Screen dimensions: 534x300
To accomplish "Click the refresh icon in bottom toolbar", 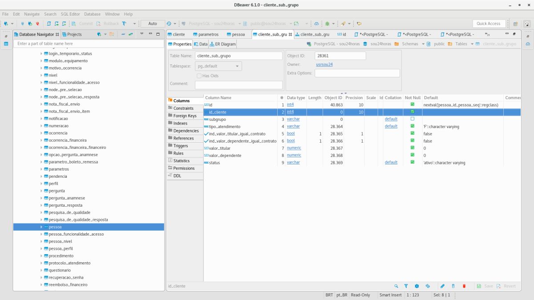I will coord(428,286).
